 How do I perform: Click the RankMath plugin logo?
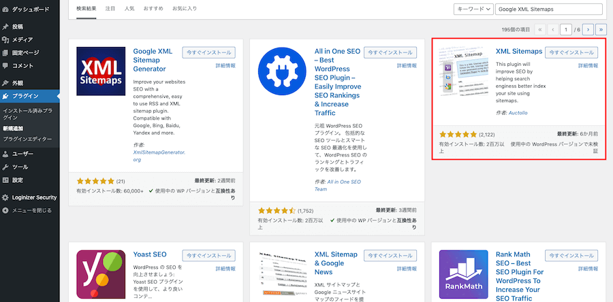coord(464,274)
